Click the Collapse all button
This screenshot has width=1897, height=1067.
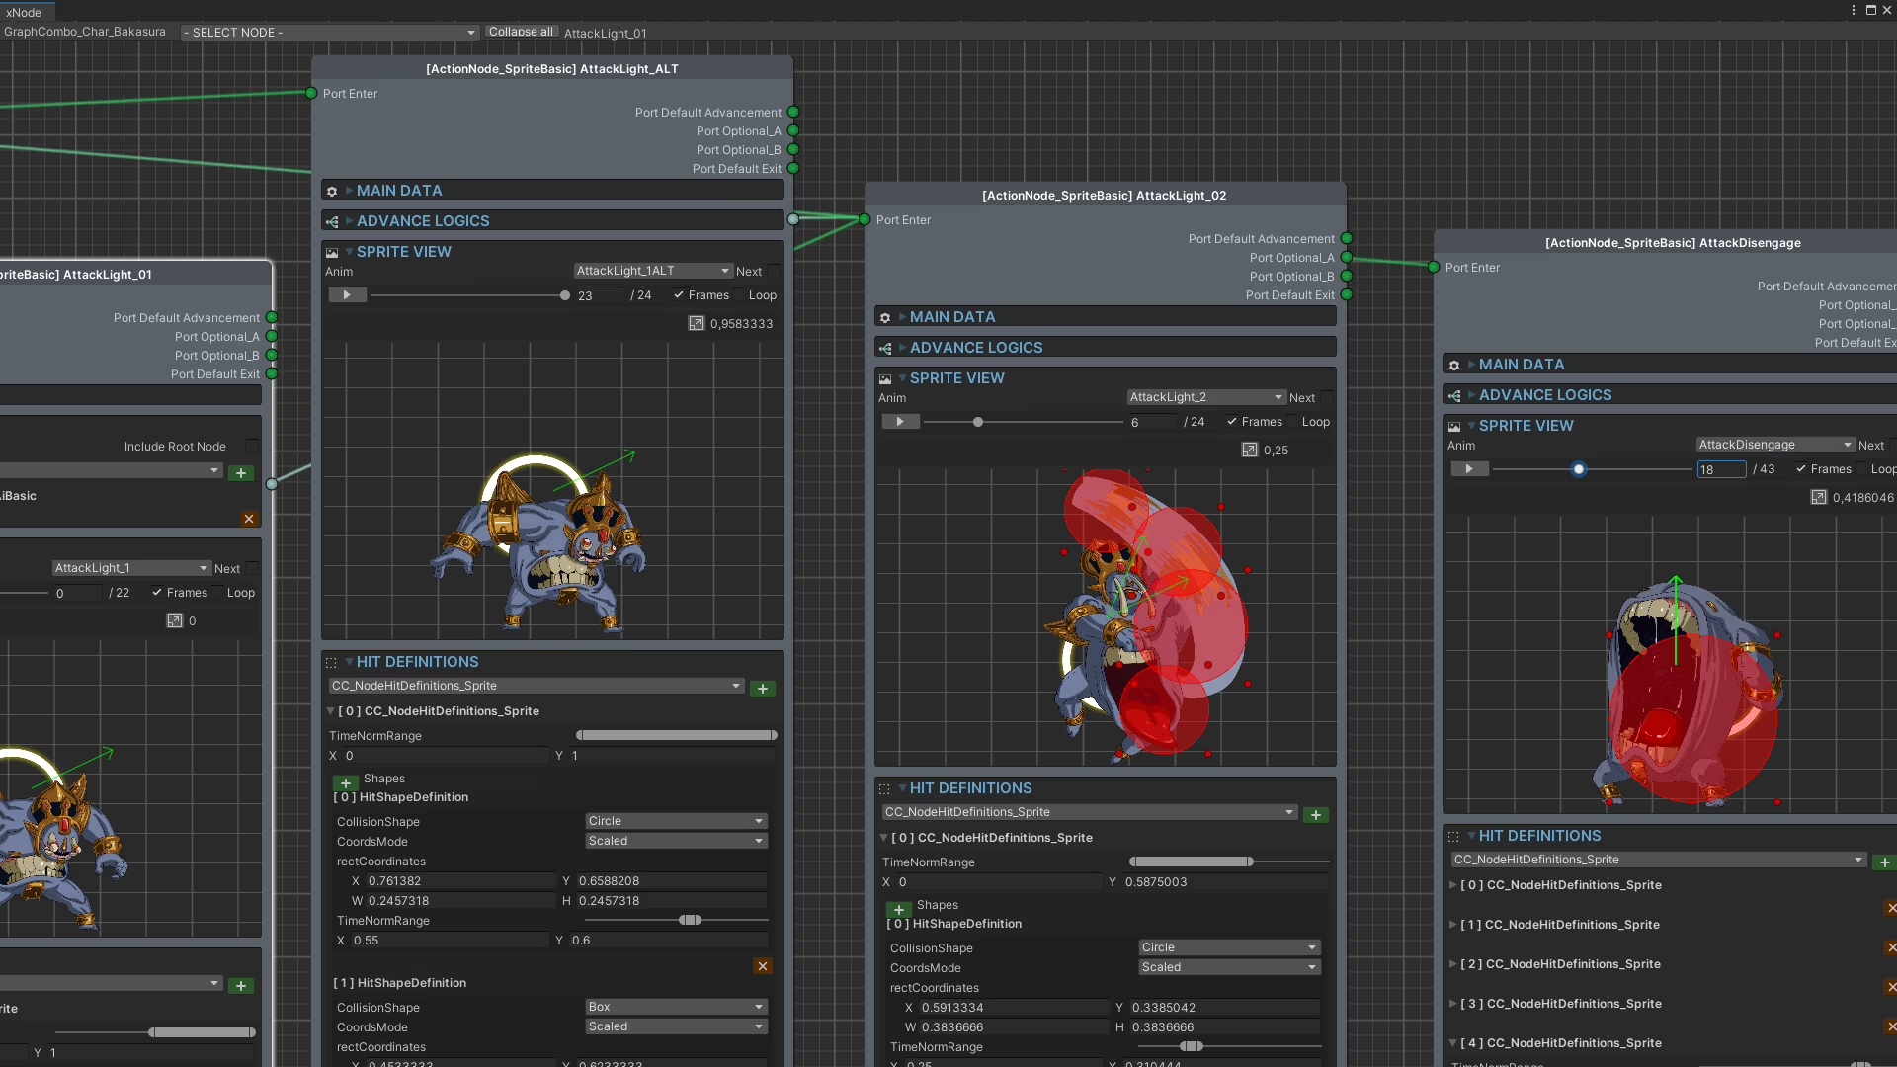tap(521, 32)
